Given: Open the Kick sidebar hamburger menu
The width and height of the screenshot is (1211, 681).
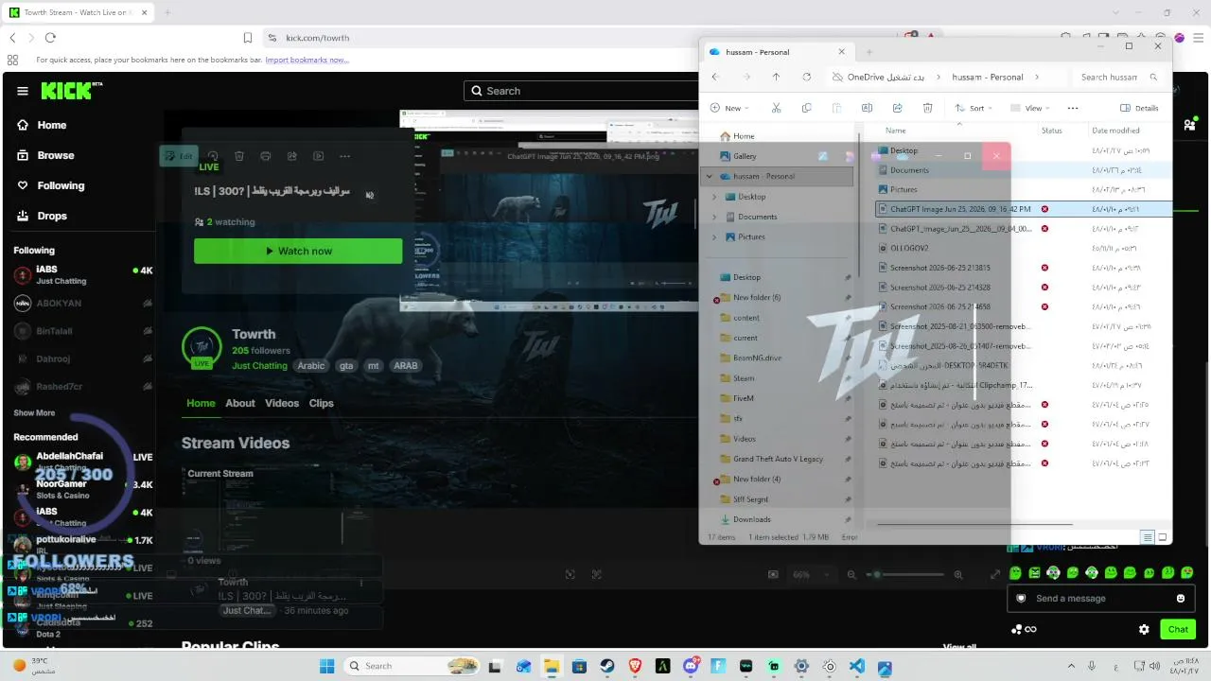Looking at the screenshot, I should click(x=23, y=91).
